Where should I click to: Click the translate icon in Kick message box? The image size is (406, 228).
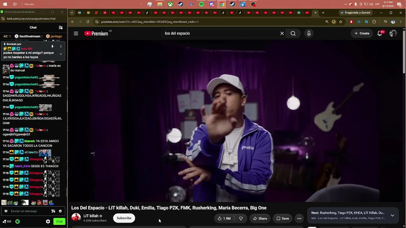(53, 211)
